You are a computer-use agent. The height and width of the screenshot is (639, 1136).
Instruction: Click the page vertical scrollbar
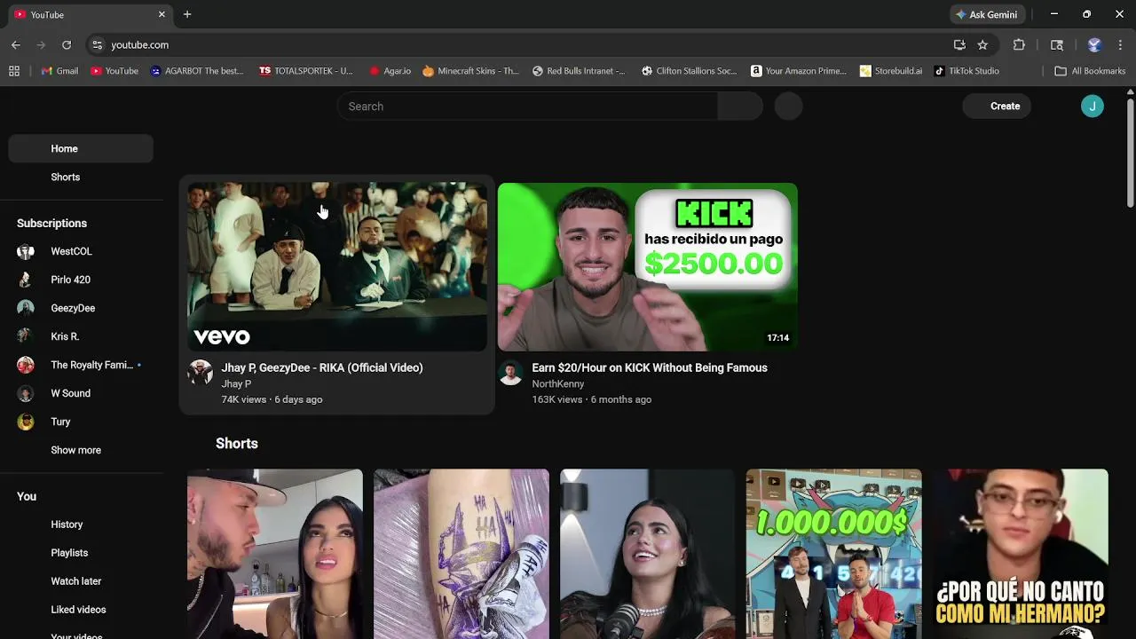click(1130, 151)
